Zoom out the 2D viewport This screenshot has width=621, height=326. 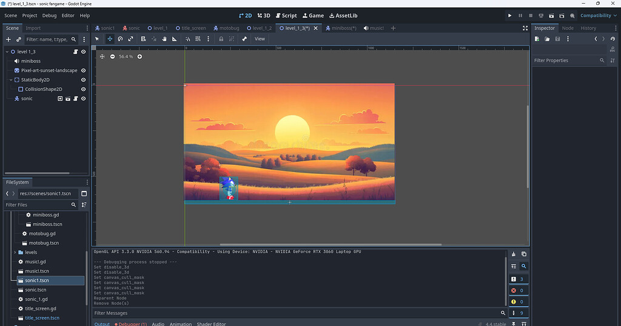click(112, 56)
